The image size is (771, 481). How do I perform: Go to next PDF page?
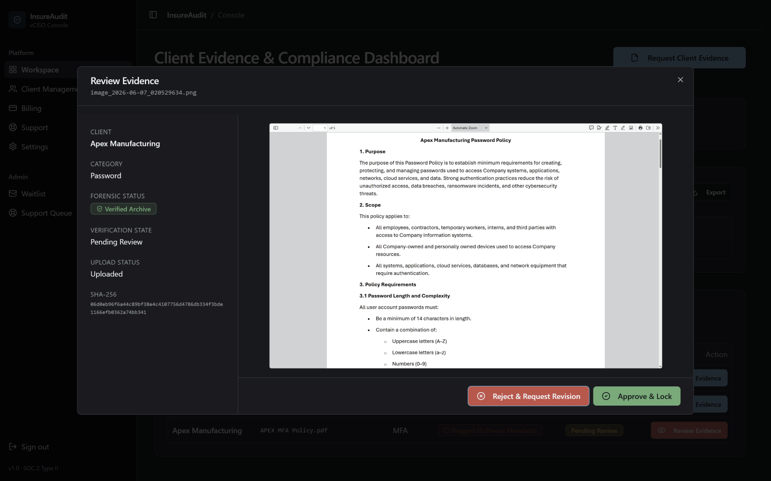[308, 128]
